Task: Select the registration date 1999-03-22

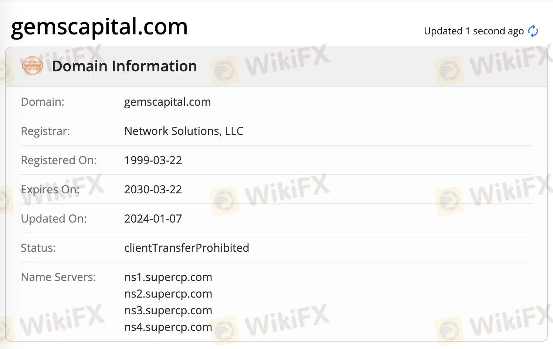Action: point(153,160)
